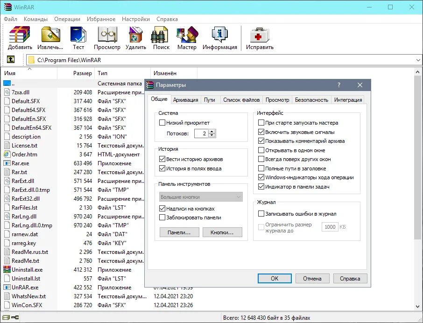Click the Просмотр toolbar icon
This screenshot has width=423, height=323.
tap(107, 34)
